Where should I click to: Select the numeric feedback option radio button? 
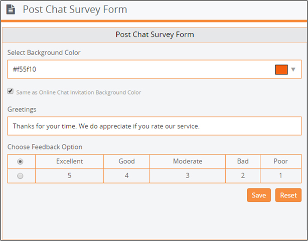tap(20, 176)
